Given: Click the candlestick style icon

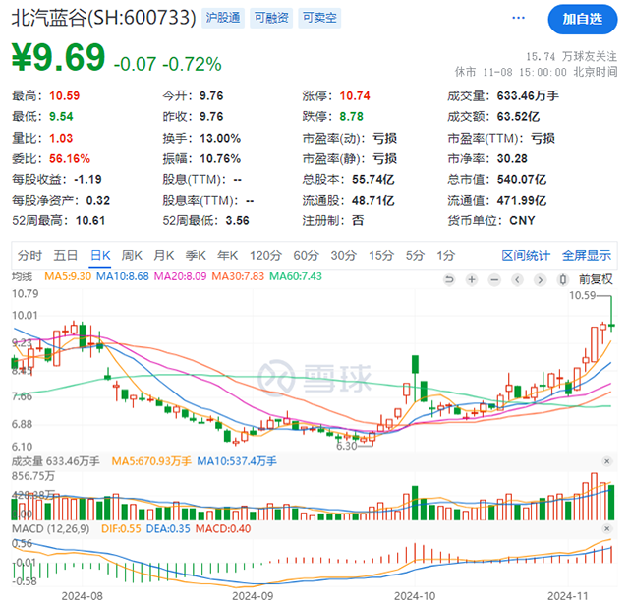Looking at the screenshot, I should click(x=563, y=279).
